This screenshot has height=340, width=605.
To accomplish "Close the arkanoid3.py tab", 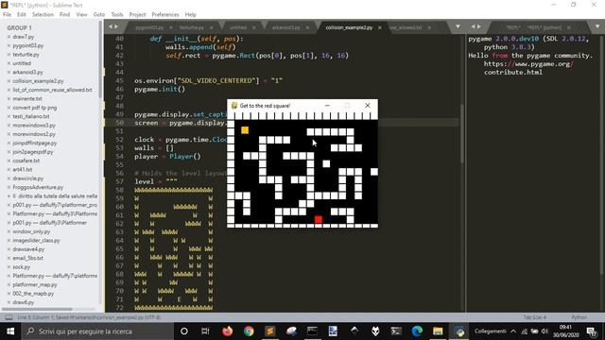I will (307, 27).
